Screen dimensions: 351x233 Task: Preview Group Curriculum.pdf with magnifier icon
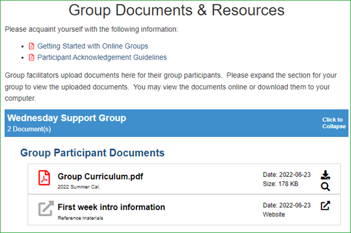coord(325,187)
